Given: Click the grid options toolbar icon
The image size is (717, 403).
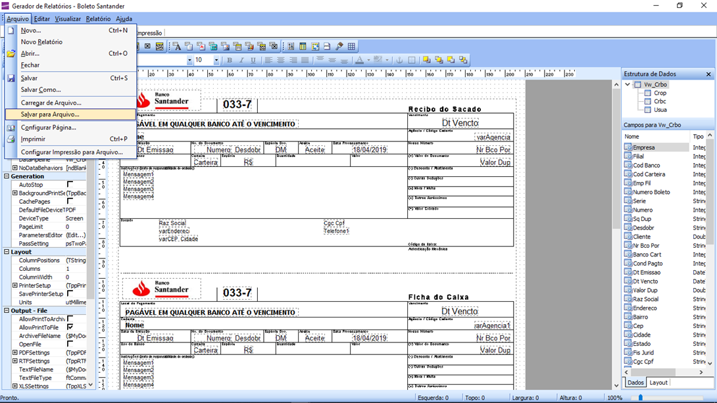Looking at the screenshot, I should pyautogui.click(x=351, y=47).
